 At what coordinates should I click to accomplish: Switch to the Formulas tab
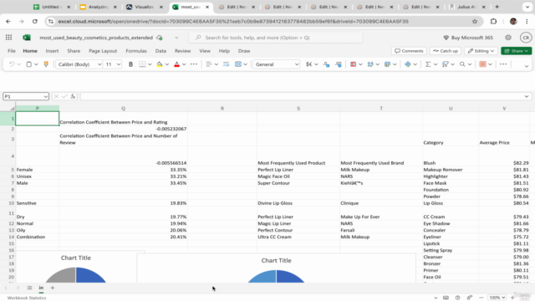[x=136, y=51]
